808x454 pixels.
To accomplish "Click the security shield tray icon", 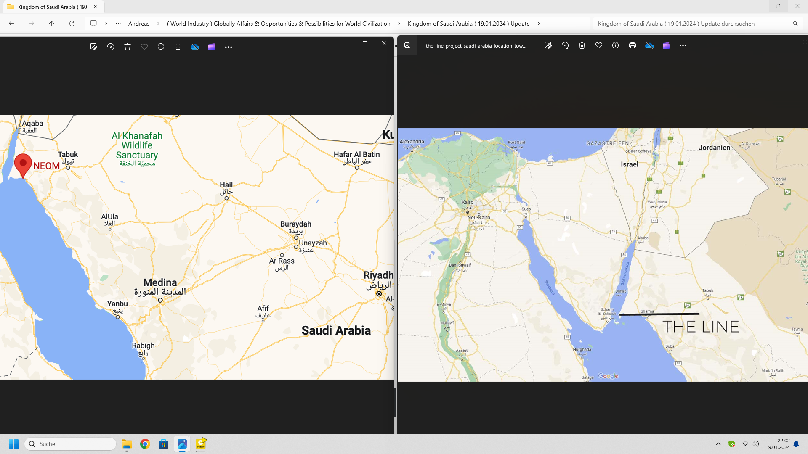I will tap(732, 444).
